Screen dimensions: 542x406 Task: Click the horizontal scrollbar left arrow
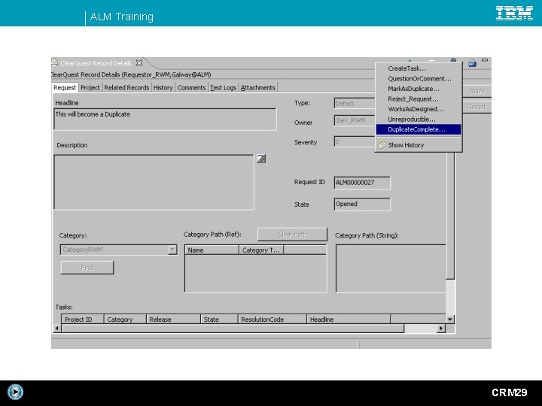57,329
